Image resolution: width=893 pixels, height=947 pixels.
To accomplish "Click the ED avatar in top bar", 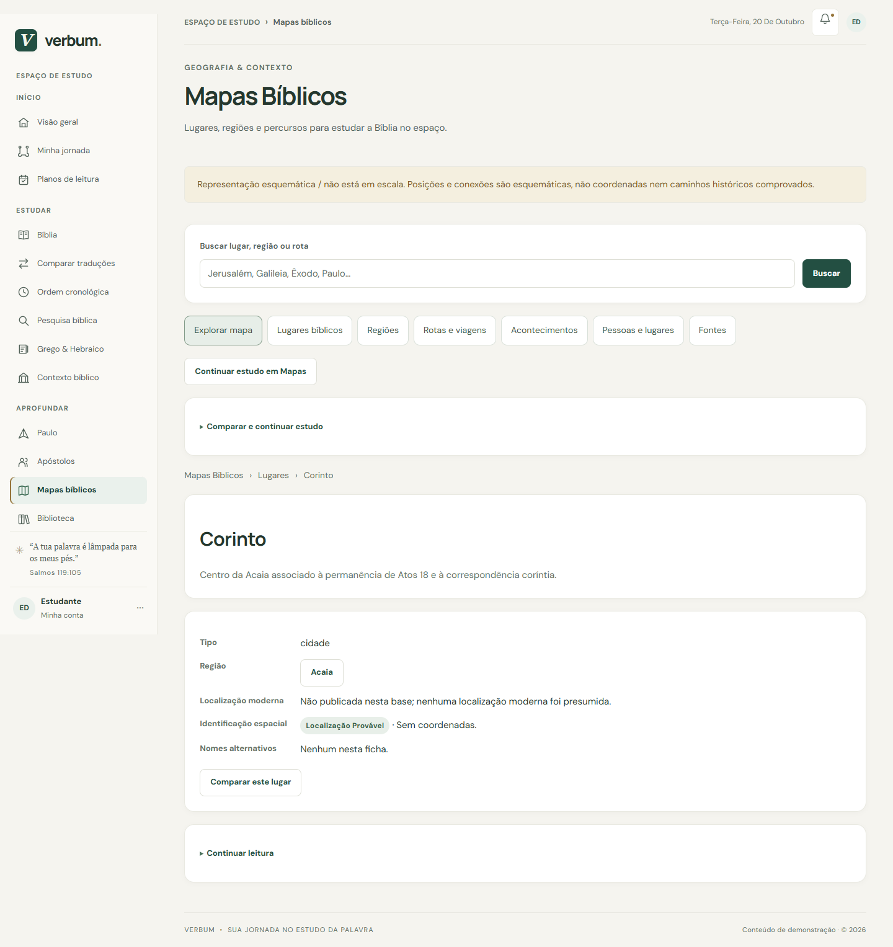I will (x=856, y=22).
